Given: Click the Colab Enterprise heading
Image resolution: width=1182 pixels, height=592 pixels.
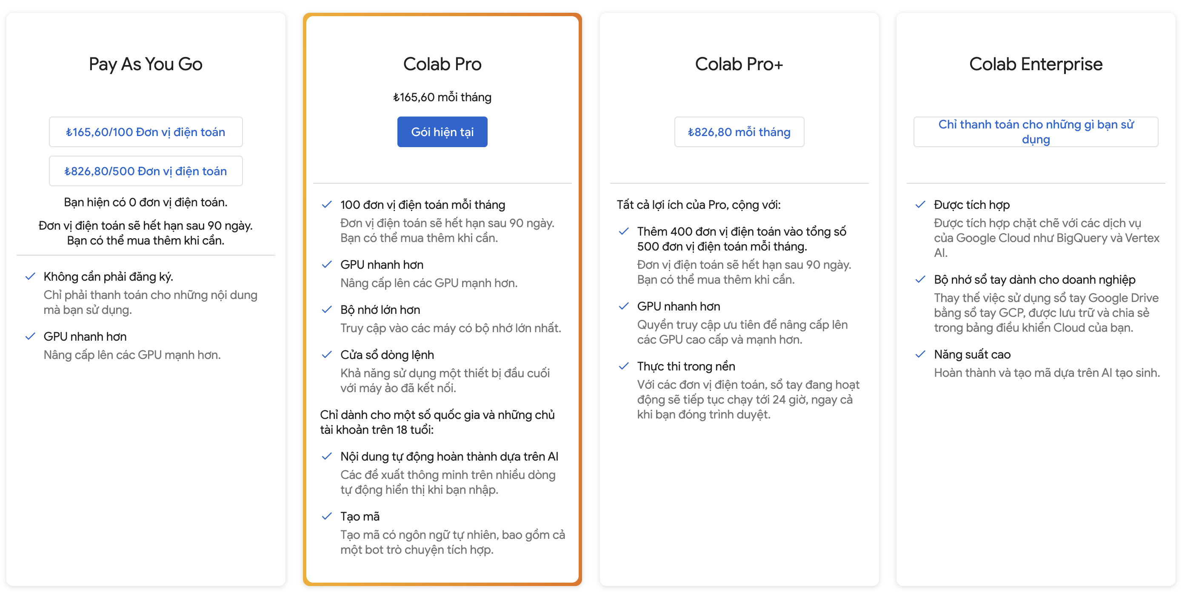Looking at the screenshot, I should (1036, 64).
